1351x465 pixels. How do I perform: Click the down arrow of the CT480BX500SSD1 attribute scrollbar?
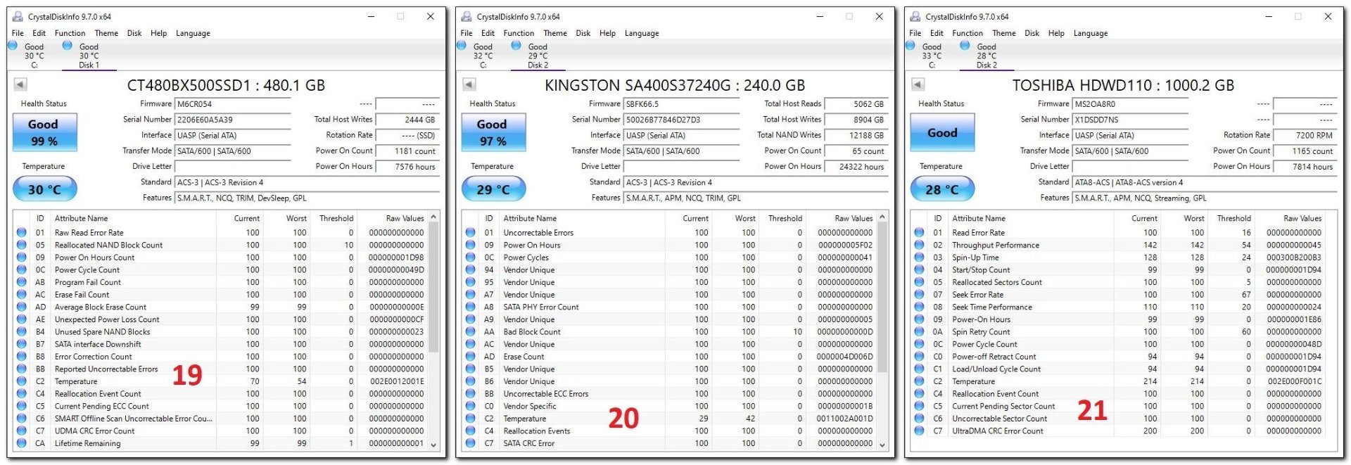pos(433,445)
